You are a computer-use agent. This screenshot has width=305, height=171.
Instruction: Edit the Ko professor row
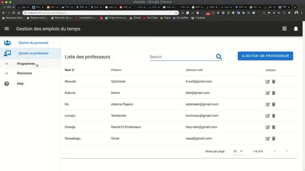[x=268, y=104]
